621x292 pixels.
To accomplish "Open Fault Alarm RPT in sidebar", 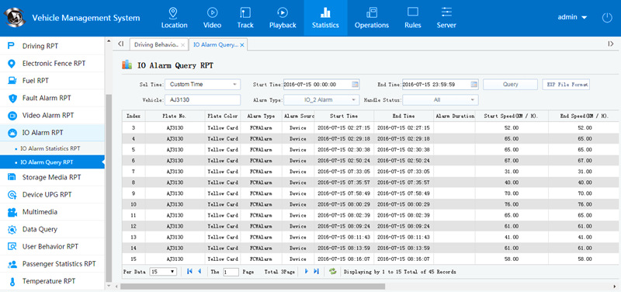I will point(52,98).
